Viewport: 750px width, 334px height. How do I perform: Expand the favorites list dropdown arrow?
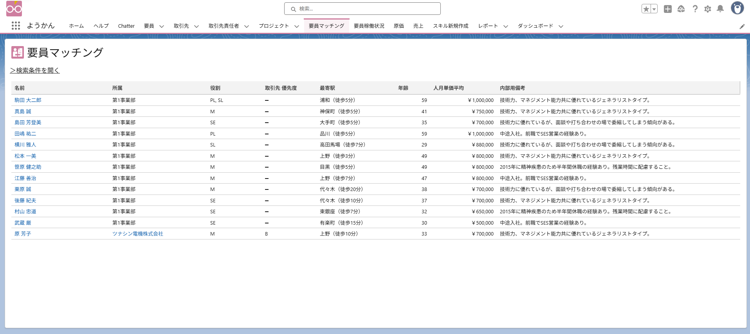point(654,9)
